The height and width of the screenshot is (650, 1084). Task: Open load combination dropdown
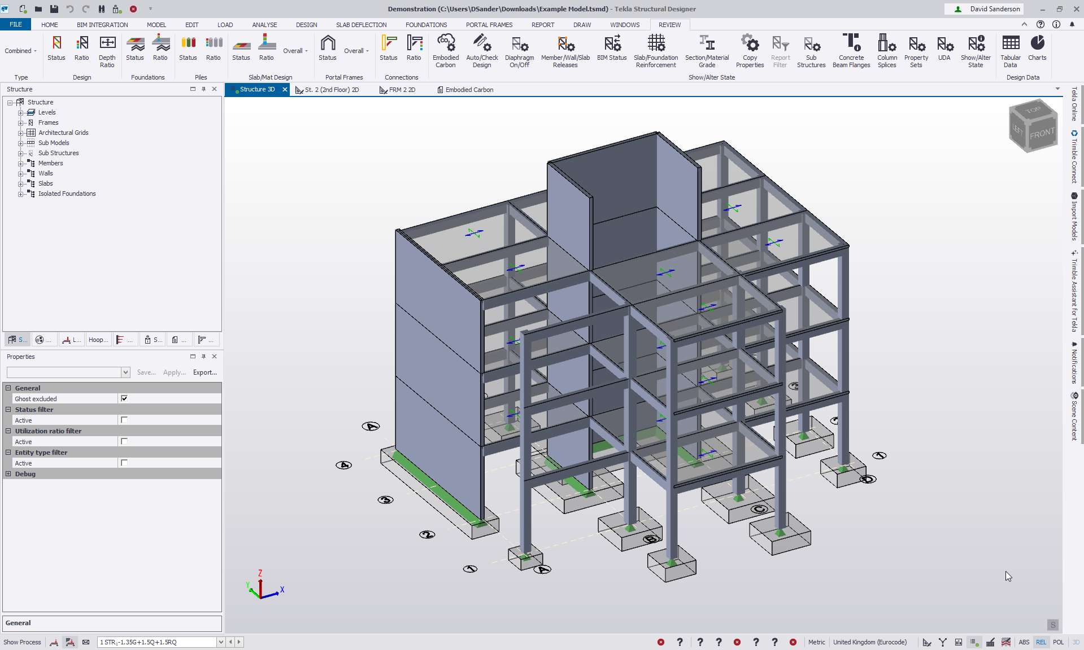click(x=221, y=642)
